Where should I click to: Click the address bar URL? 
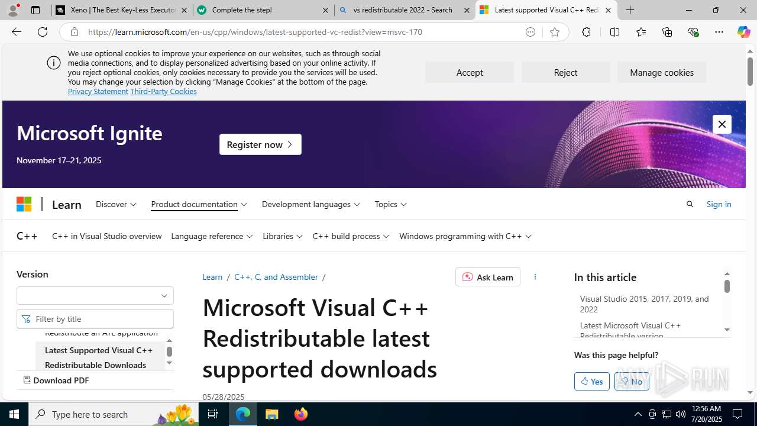tap(255, 32)
